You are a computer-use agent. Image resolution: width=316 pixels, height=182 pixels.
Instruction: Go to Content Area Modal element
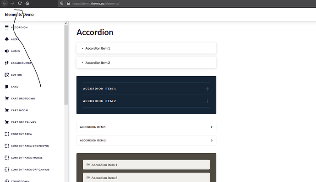coord(27,158)
